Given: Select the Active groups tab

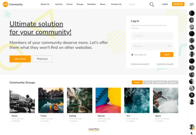Looking at the screenshot, I should (148, 83).
